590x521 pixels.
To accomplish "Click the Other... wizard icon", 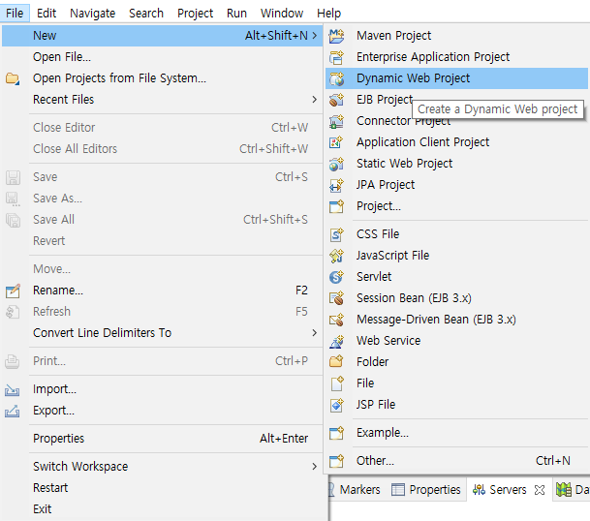I will [336, 461].
